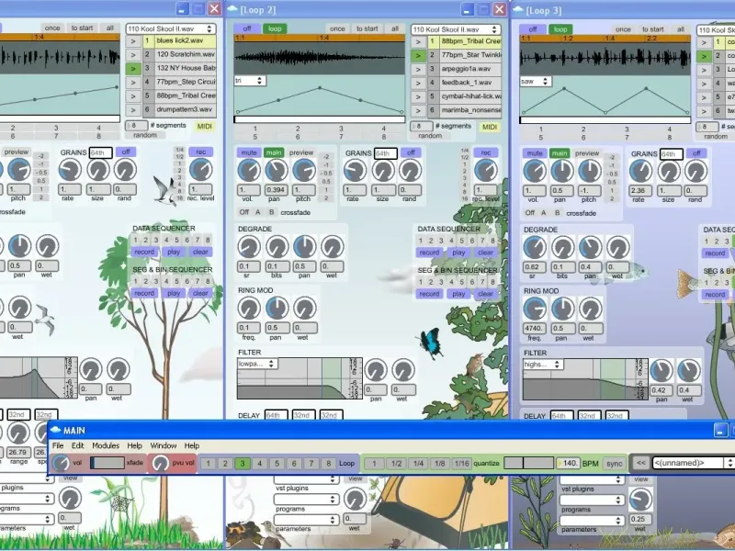Screen dimensions: 735x551
Task: Select crossfade A in Loop 2
Action: tap(258, 212)
